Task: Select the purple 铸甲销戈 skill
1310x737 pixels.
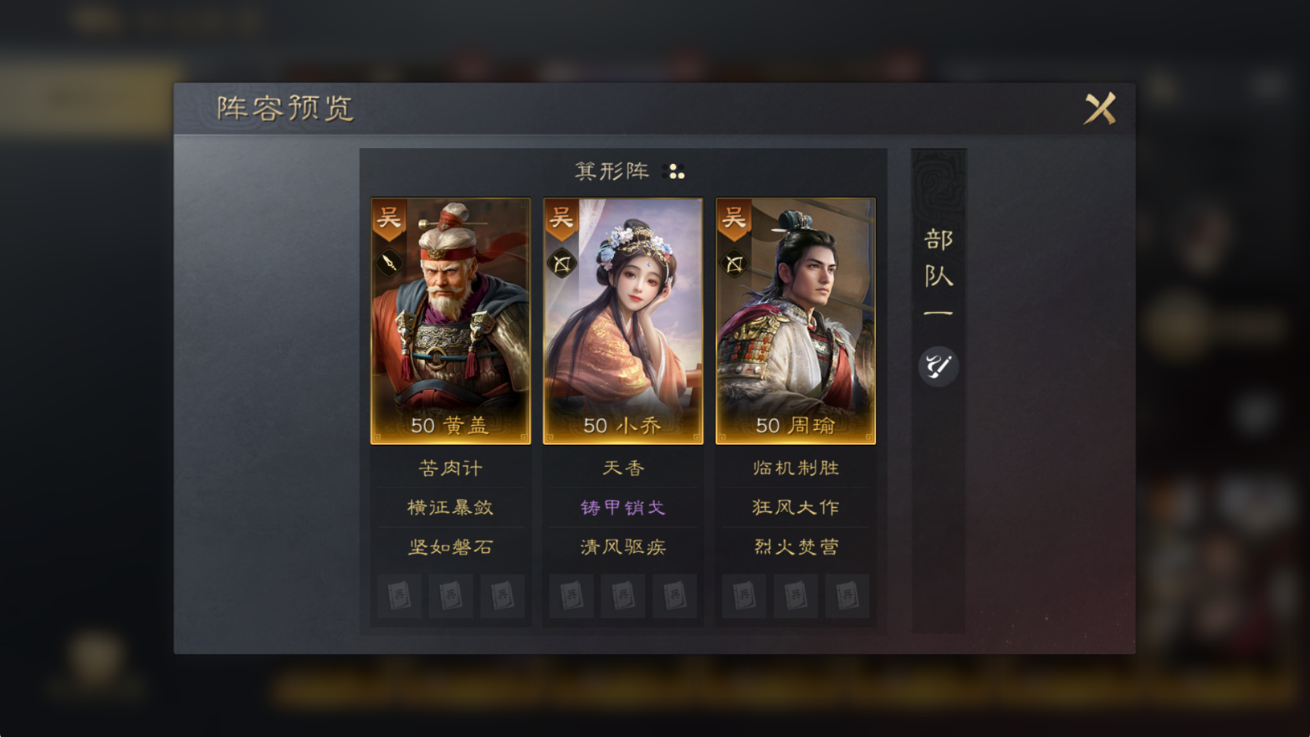Action: click(623, 508)
